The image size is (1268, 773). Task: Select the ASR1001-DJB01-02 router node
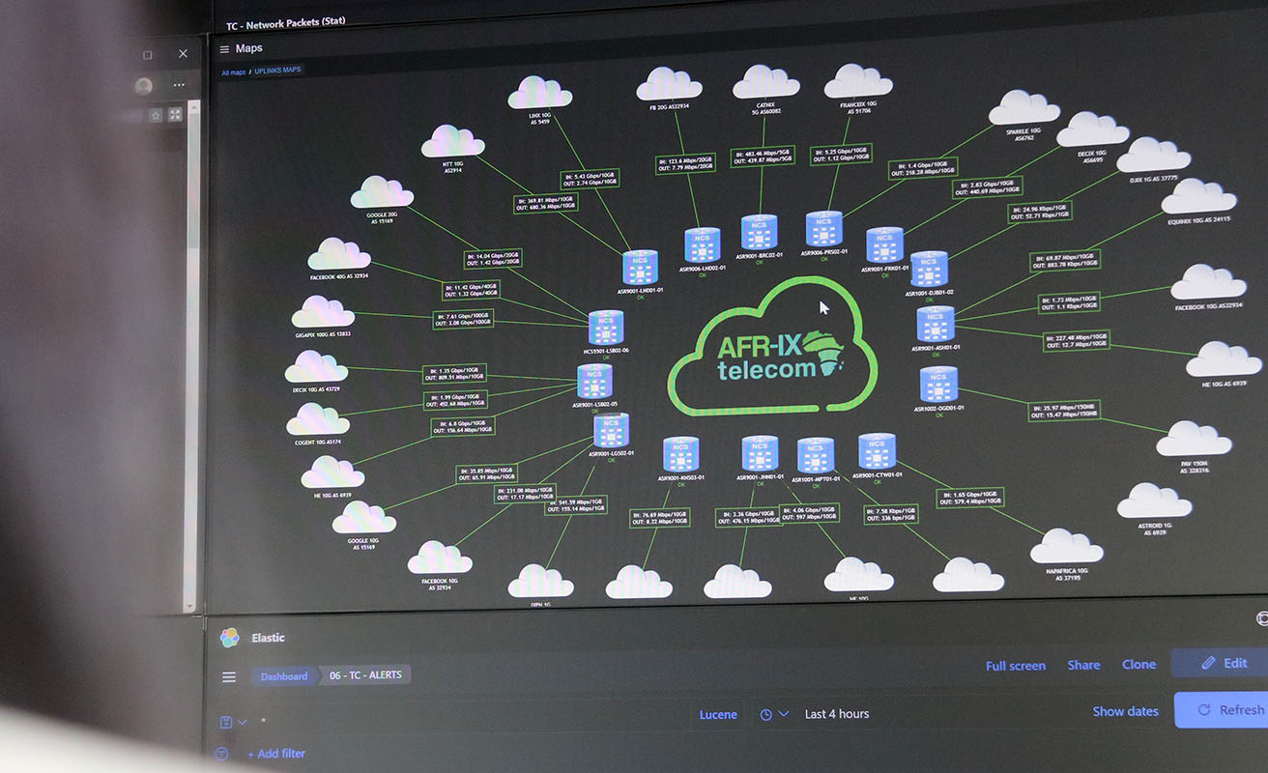point(929,269)
